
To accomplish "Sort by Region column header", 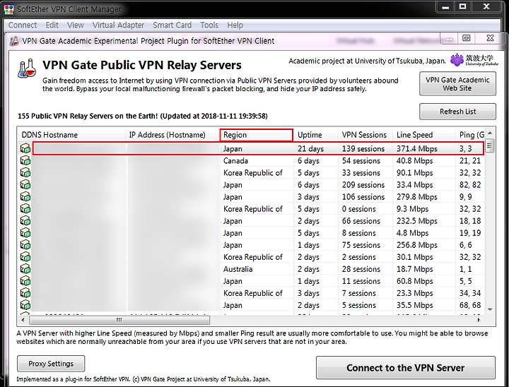I will [x=257, y=135].
